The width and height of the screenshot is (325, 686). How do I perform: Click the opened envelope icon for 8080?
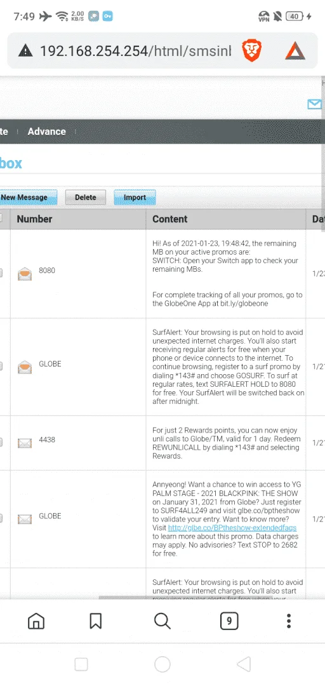(25, 274)
